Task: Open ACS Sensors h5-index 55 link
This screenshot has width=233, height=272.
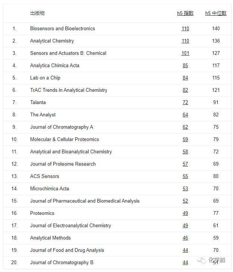Action: 185,176
